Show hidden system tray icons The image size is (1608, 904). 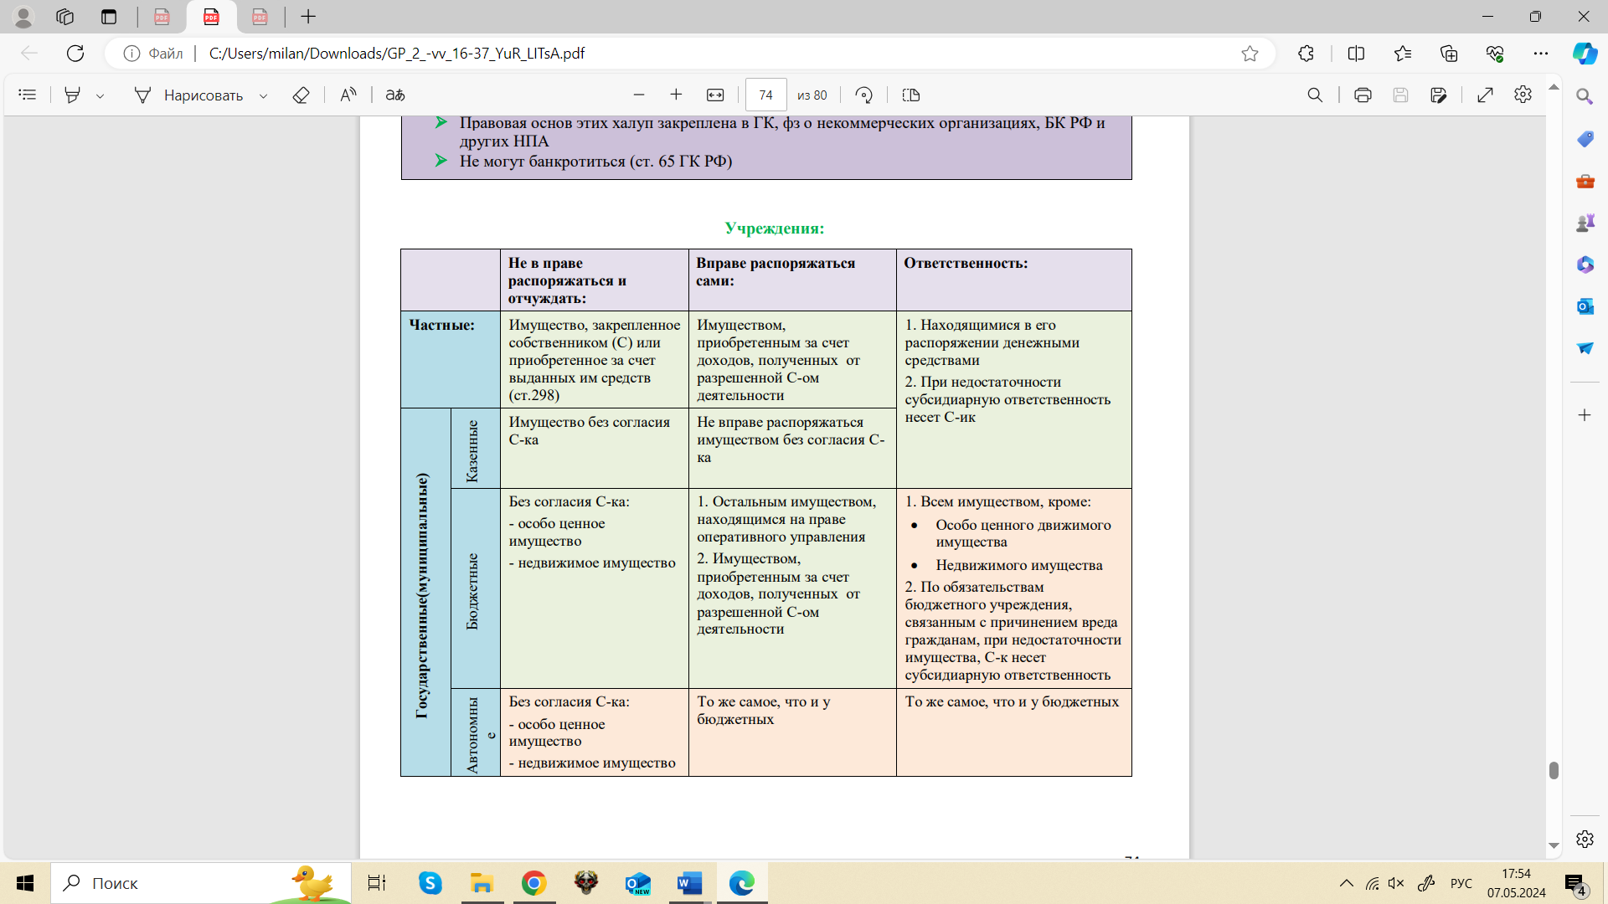pyautogui.click(x=1346, y=883)
